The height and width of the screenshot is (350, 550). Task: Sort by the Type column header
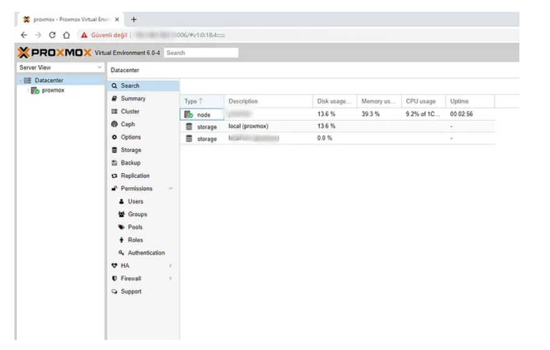[194, 101]
